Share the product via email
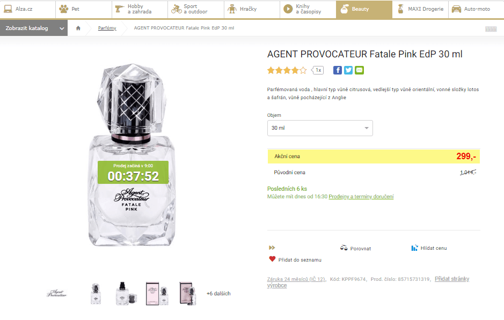 coord(360,70)
